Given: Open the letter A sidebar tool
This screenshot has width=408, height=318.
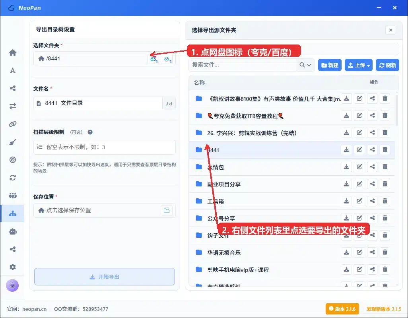Looking at the screenshot, I should coord(12,70).
